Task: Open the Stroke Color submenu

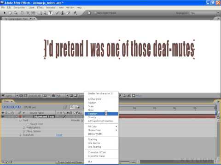Action: point(101,130)
